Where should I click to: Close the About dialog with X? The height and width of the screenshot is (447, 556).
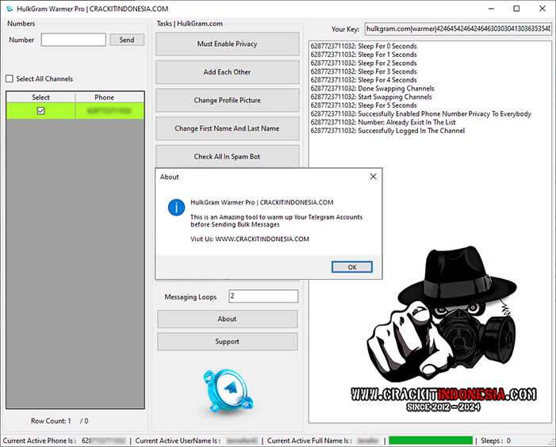373,177
